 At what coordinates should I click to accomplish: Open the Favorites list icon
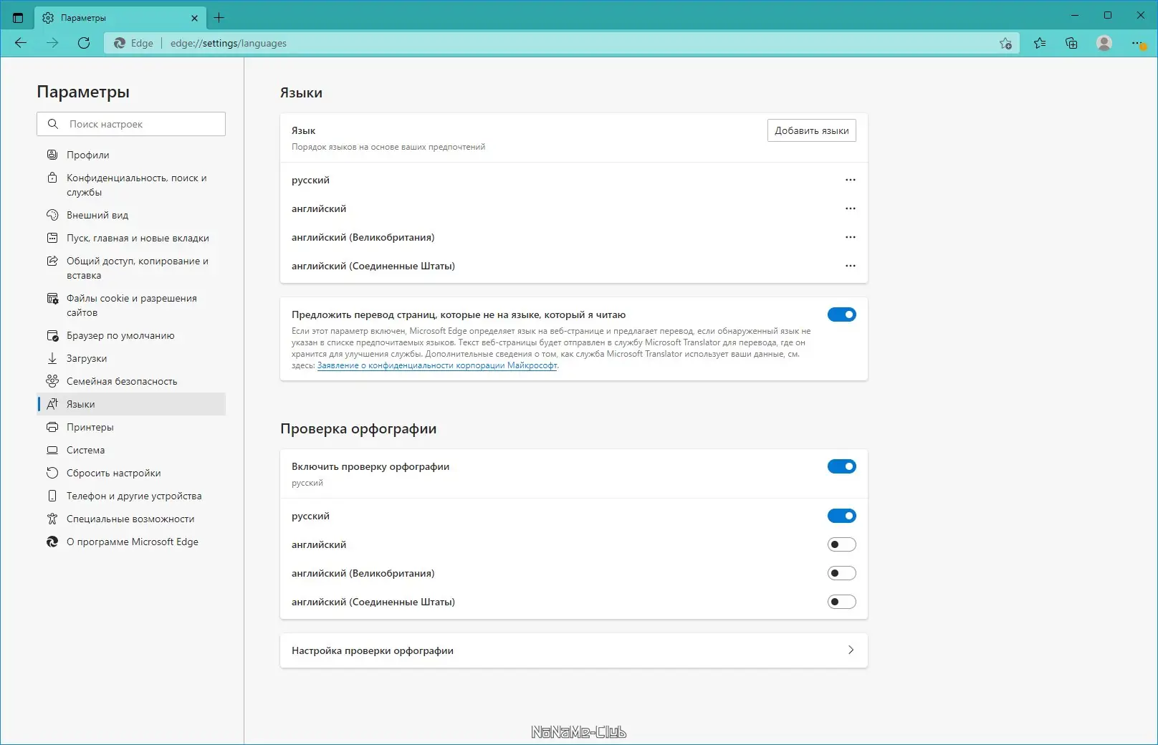click(x=1040, y=43)
